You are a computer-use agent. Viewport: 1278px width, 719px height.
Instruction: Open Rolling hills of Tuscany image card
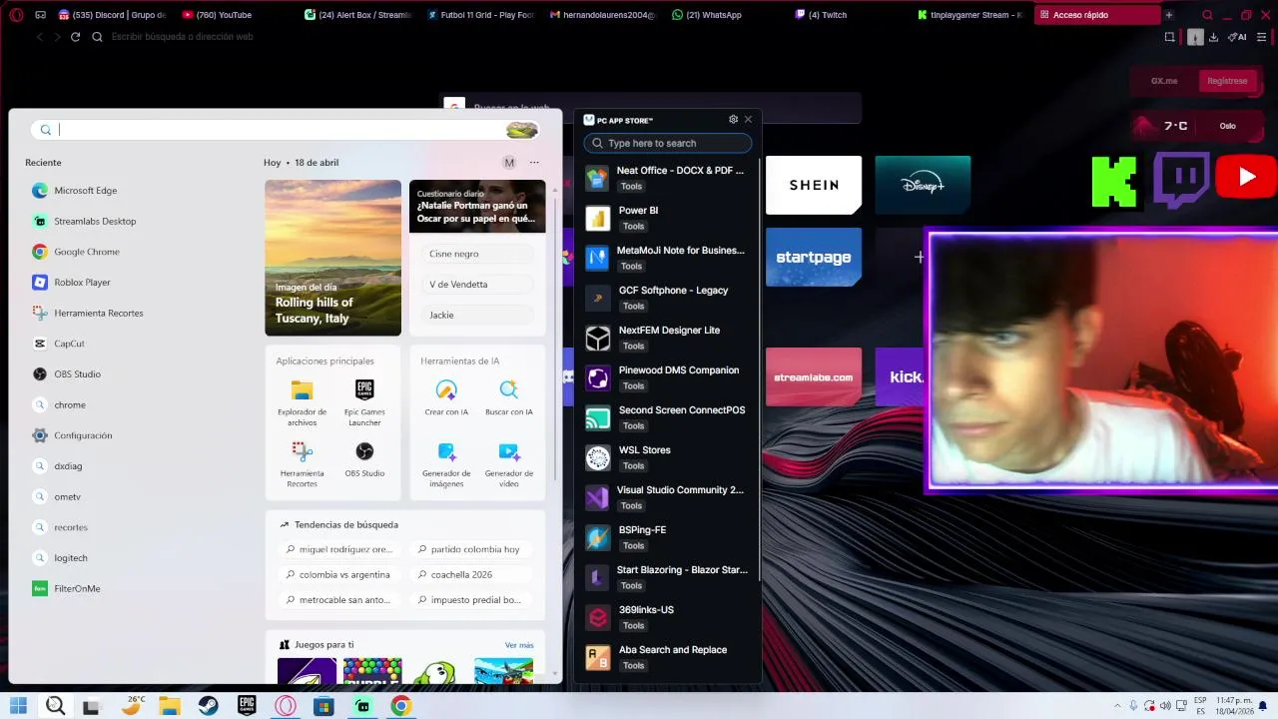tap(332, 258)
